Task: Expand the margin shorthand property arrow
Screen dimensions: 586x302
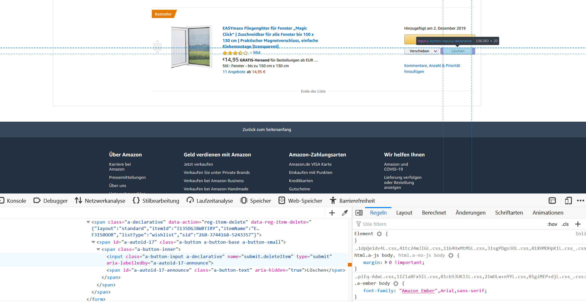Action: [386, 262]
